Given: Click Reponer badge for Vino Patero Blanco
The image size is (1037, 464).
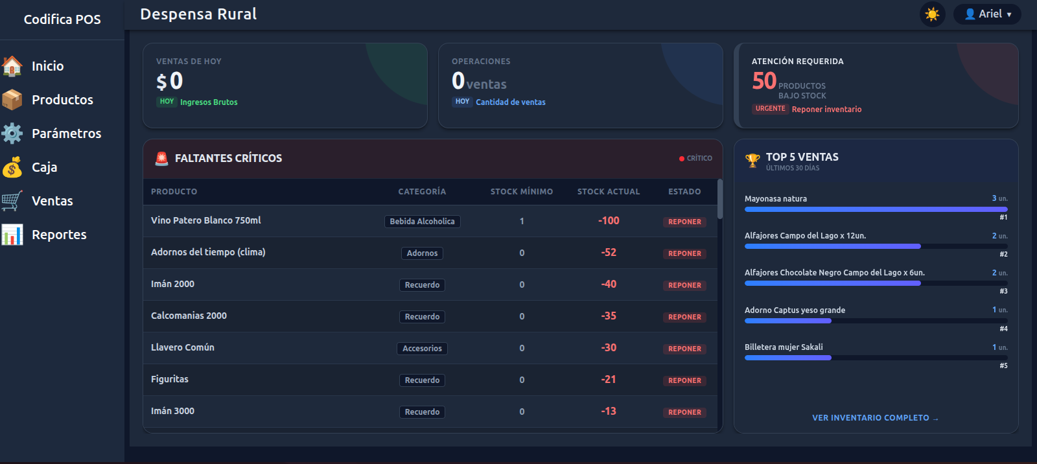Looking at the screenshot, I should point(684,222).
